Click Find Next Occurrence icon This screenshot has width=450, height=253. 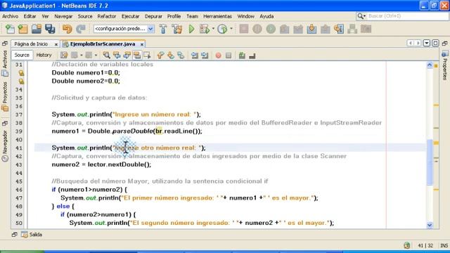tap(127, 55)
